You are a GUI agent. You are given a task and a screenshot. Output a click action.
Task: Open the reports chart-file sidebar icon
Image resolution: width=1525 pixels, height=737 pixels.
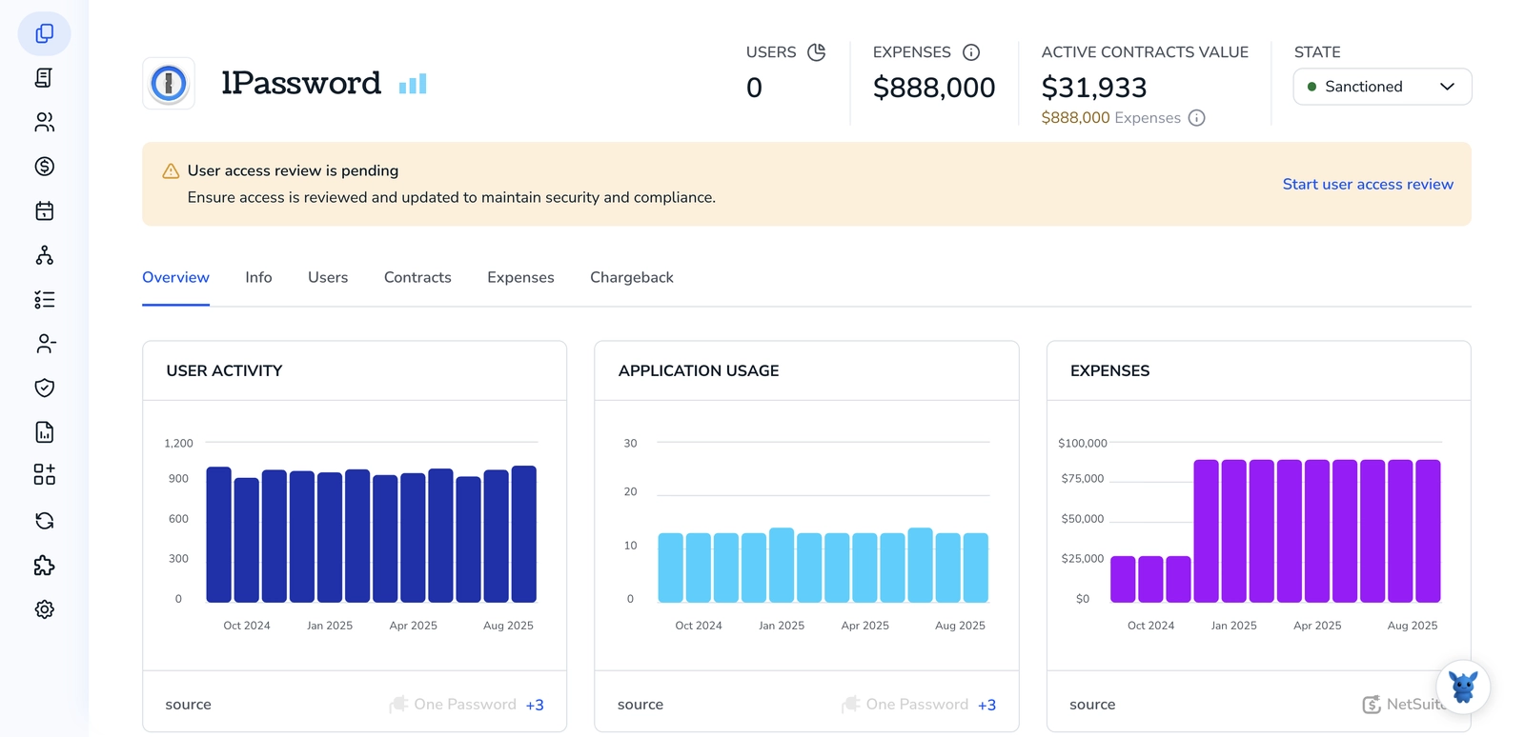44,432
